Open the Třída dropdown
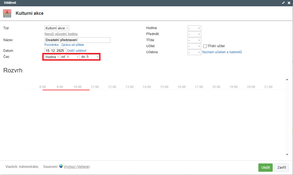Viewport: 293px width, 175px height. 194,40
